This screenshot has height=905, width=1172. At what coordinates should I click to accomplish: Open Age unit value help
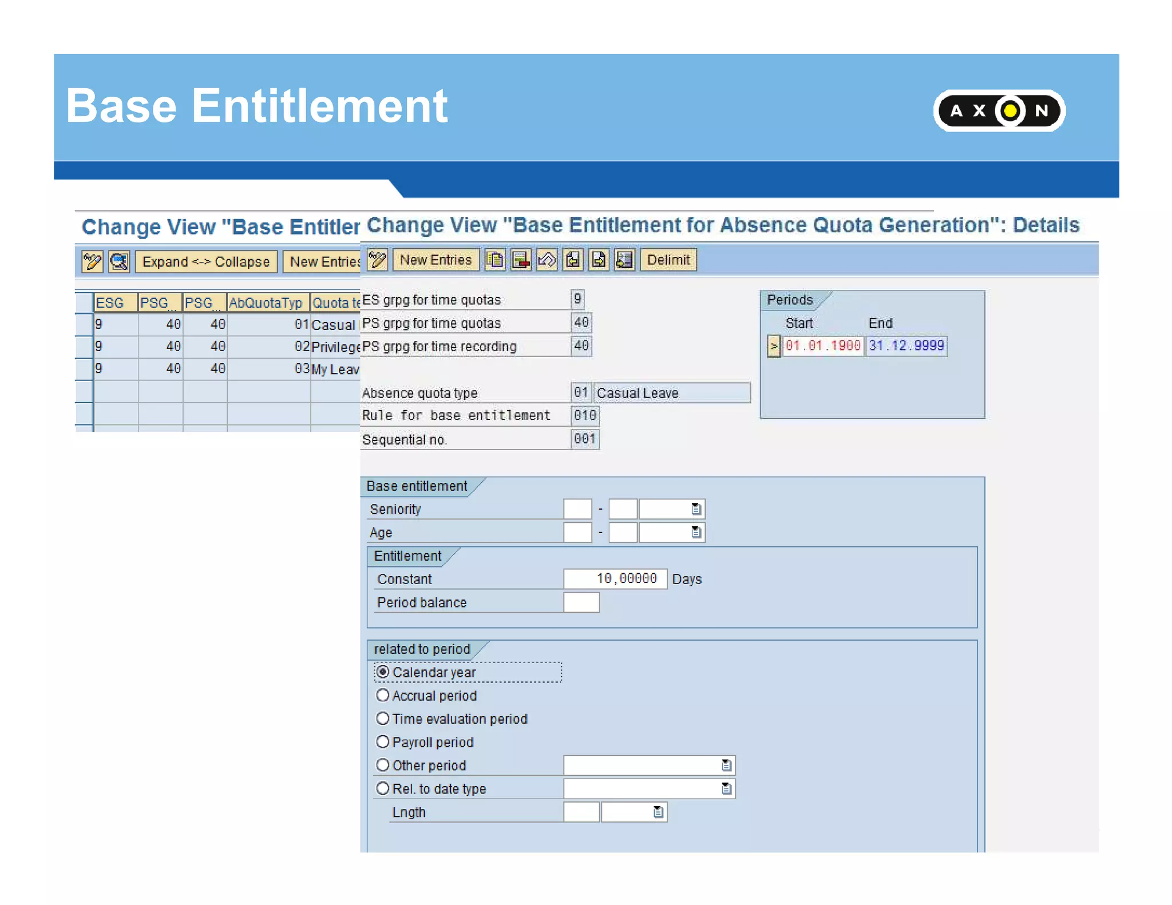(x=696, y=532)
